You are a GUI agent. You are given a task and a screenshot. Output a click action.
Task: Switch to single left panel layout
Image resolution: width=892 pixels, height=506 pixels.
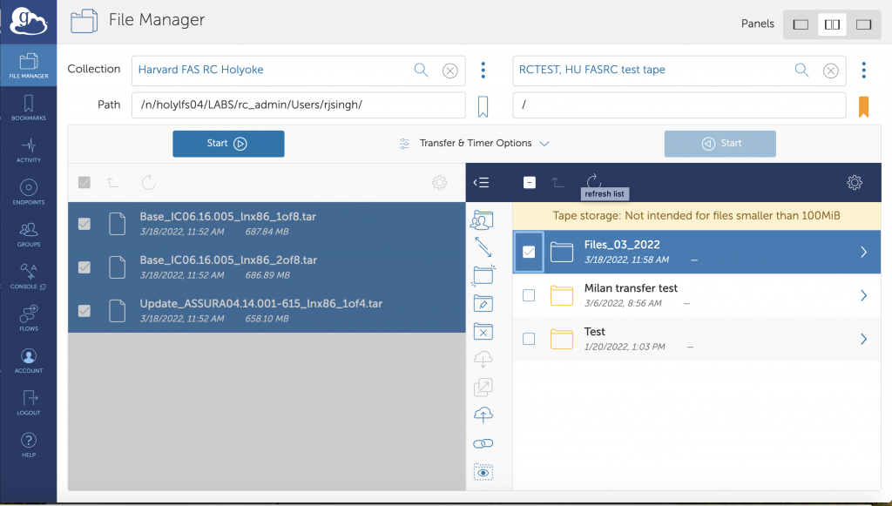801,24
